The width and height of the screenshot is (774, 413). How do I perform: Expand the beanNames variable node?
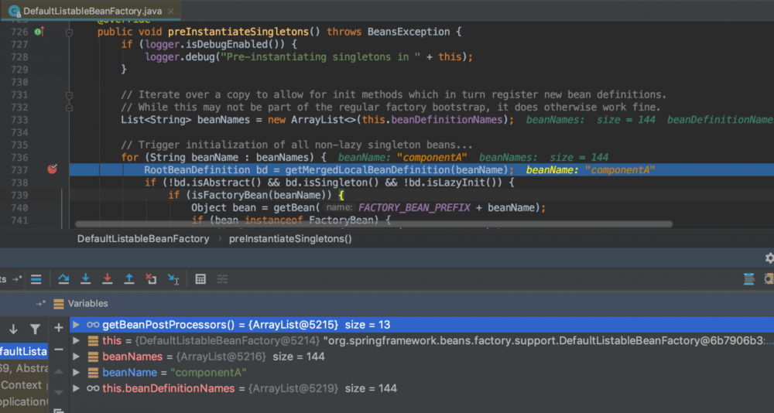pos(76,357)
